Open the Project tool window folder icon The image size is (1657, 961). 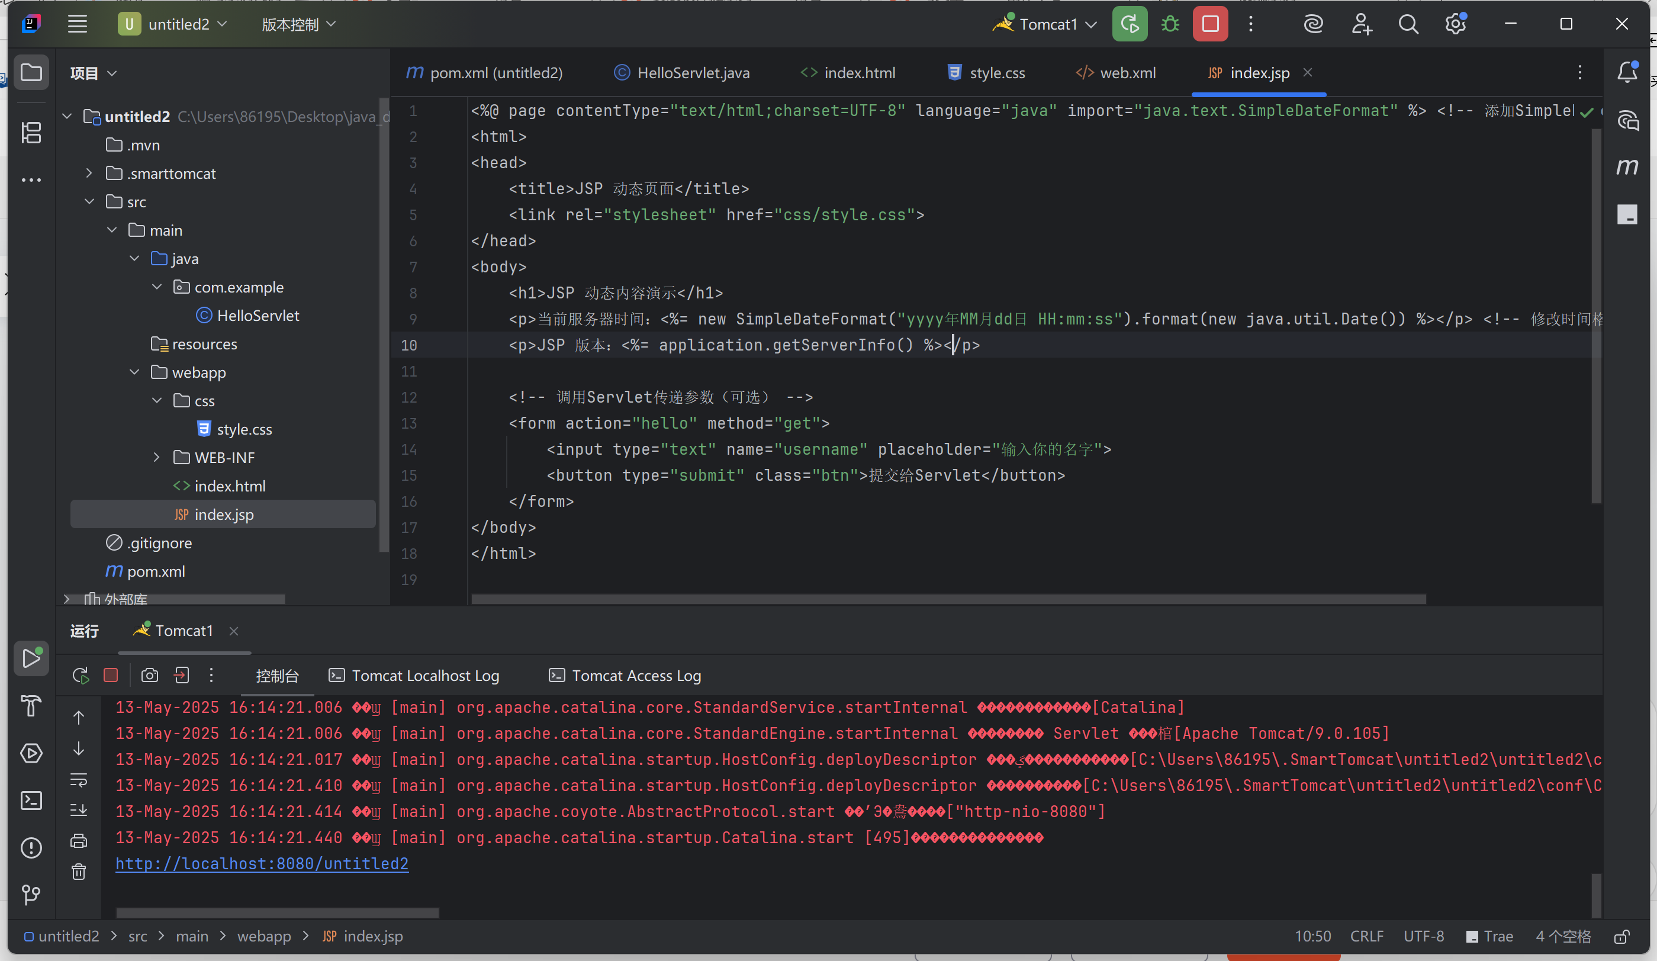pos(31,72)
